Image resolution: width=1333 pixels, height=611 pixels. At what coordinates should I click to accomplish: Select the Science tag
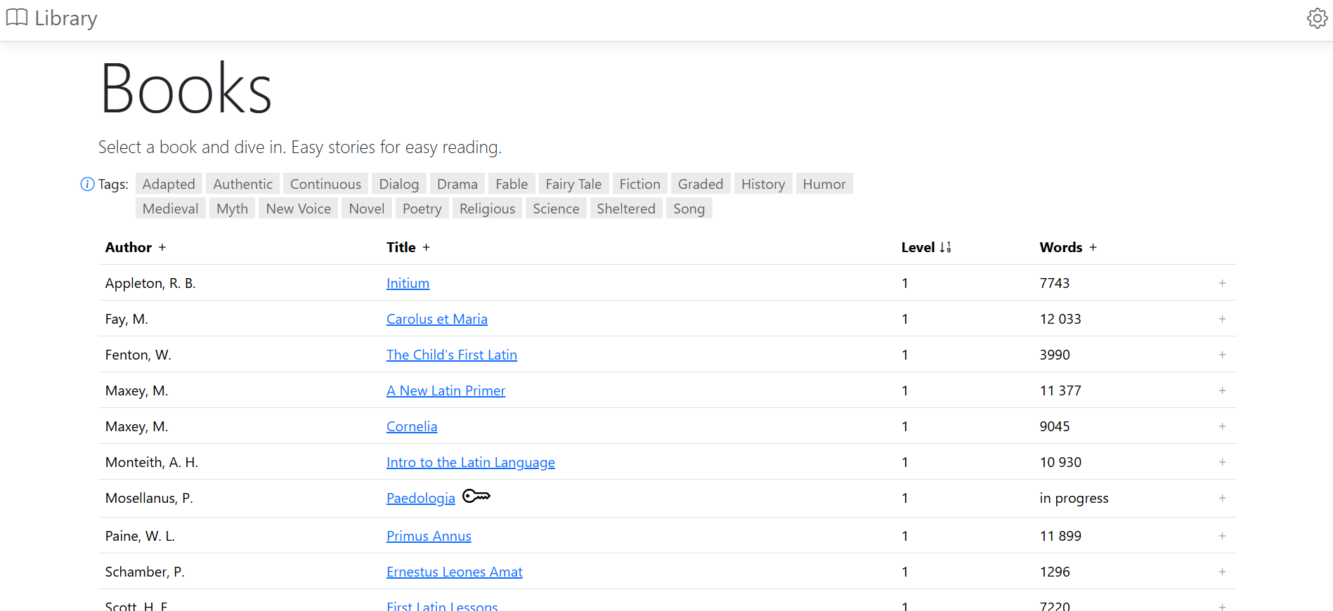(x=556, y=209)
